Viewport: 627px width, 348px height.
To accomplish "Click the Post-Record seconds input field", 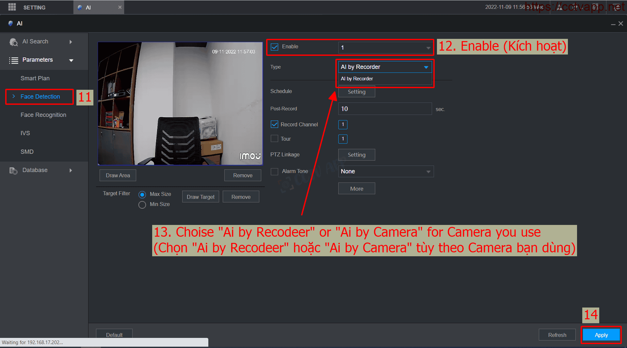I will pyautogui.click(x=385, y=109).
